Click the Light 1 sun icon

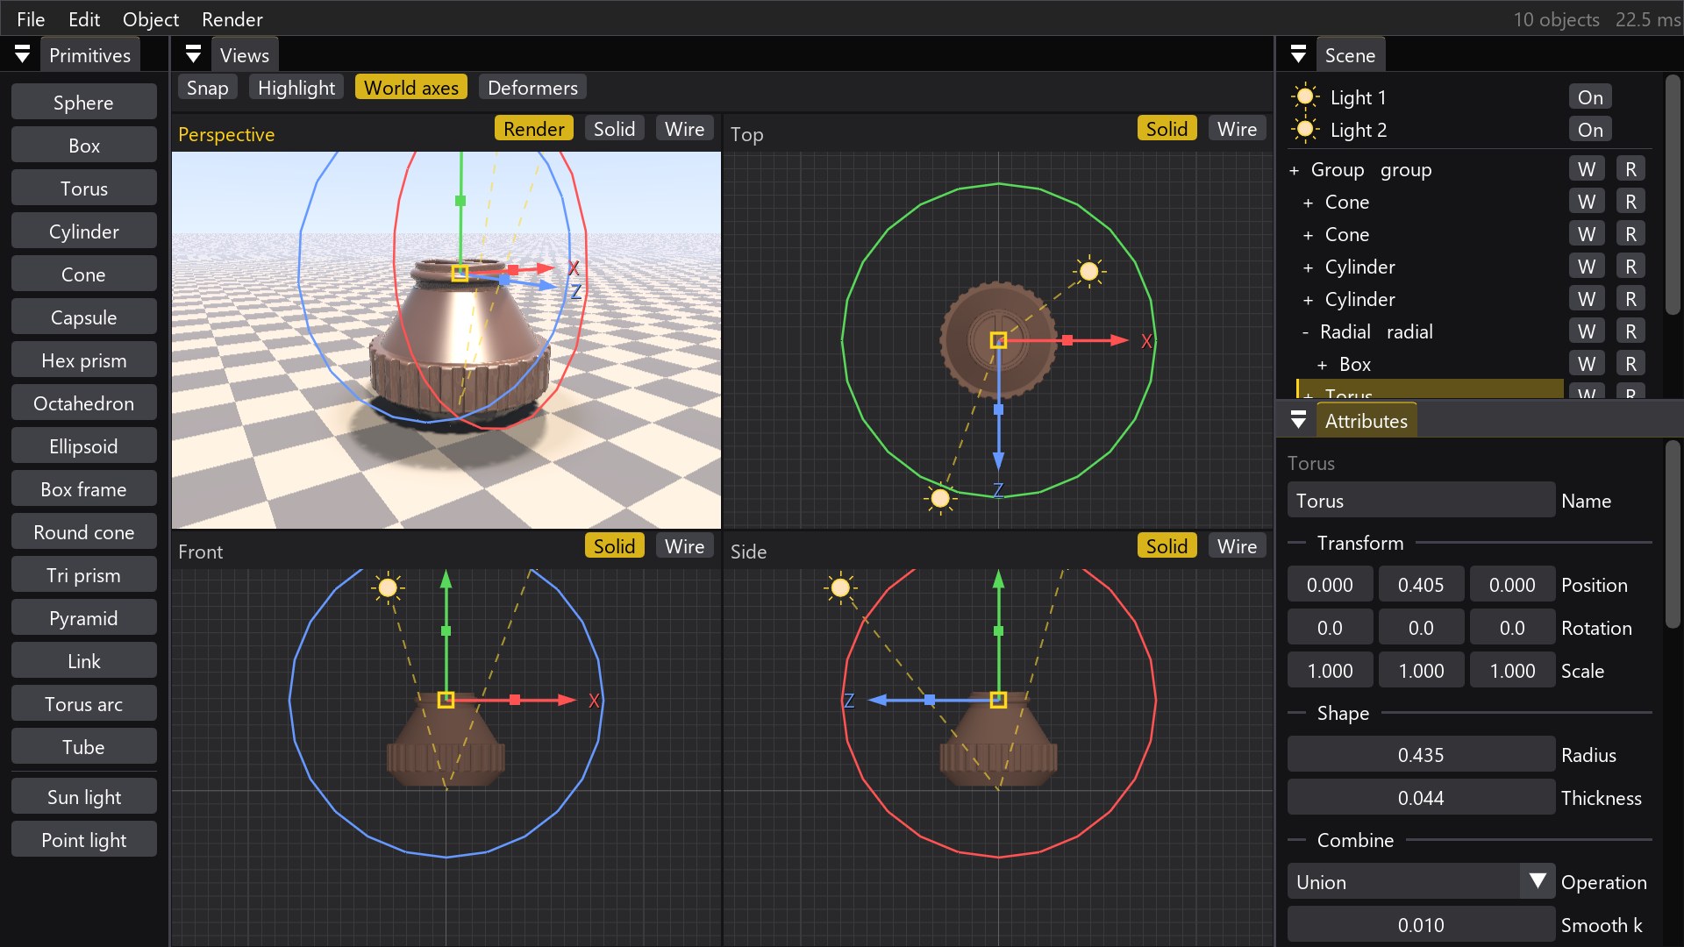(1305, 96)
